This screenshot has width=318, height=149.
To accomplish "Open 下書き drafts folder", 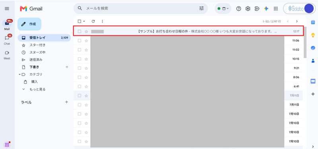I will [x=34, y=67].
